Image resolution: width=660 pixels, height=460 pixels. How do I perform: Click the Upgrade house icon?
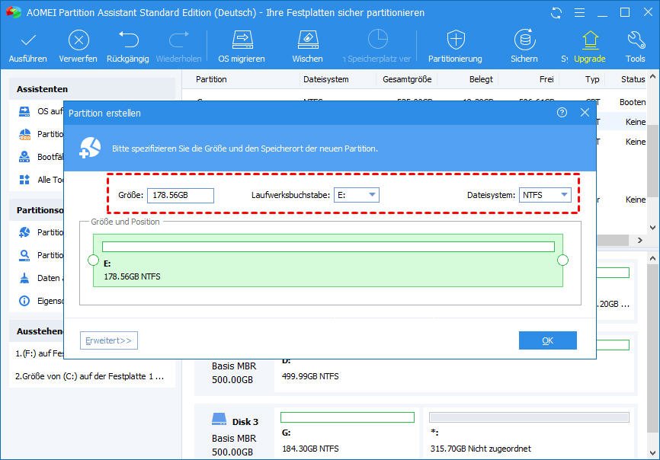click(x=590, y=40)
